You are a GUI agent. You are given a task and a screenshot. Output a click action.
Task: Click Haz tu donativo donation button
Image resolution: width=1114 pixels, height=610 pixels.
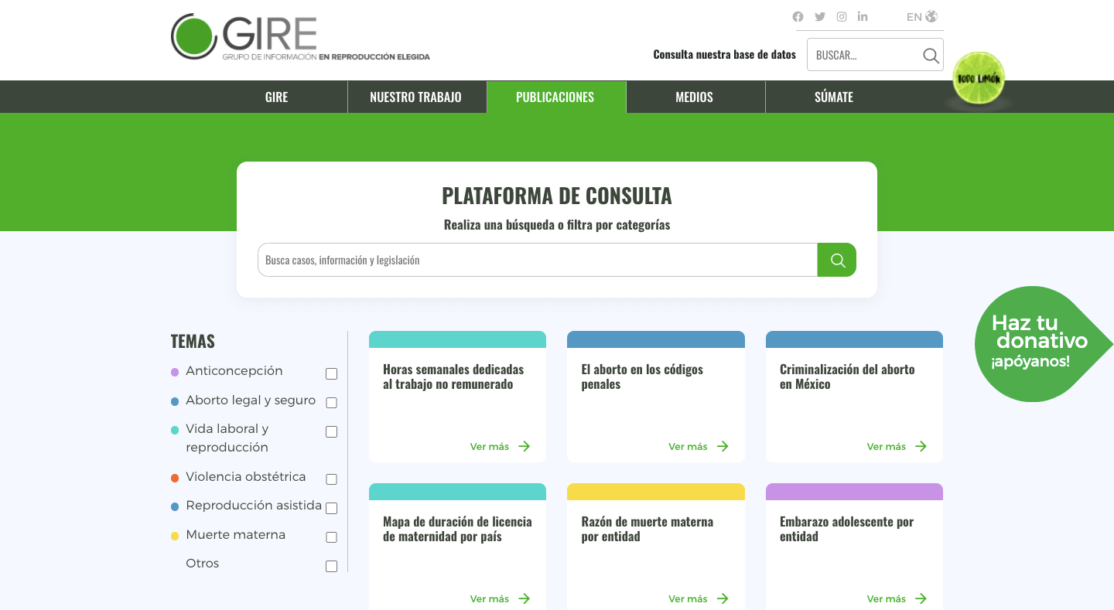[1032, 342]
